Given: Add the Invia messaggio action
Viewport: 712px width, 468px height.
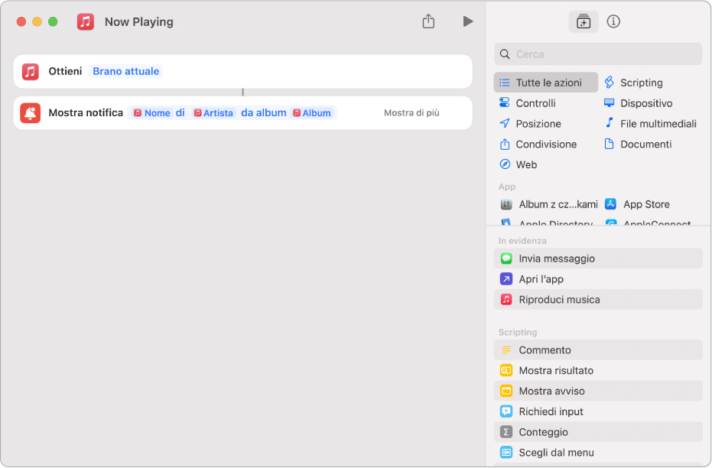Looking at the screenshot, I should click(557, 258).
